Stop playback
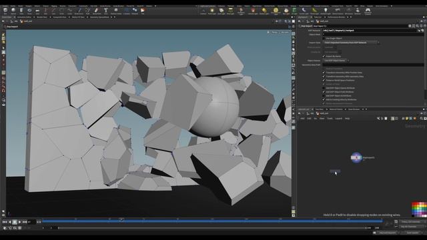 (x=15, y=222)
